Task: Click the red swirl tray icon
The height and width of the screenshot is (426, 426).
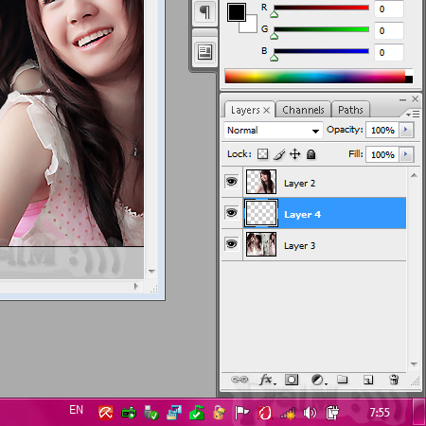Action: click(265, 413)
